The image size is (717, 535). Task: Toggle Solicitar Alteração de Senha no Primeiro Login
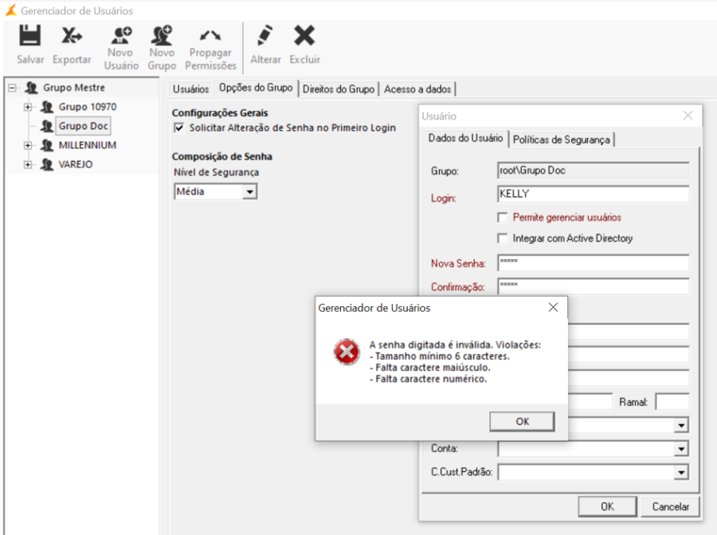coord(179,128)
